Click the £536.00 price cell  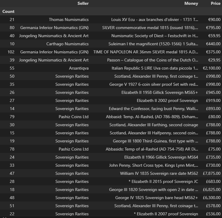click(x=213, y=214)
